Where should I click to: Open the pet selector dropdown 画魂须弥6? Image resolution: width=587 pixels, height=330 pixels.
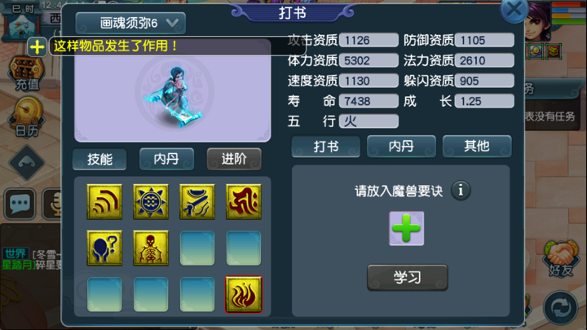[x=130, y=23]
